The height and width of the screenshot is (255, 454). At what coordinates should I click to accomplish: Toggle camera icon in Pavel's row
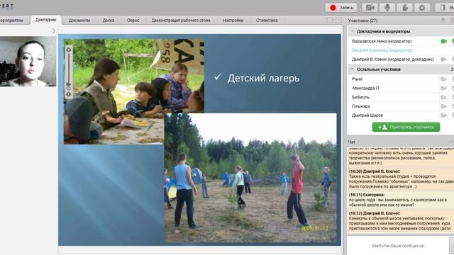click(x=443, y=79)
